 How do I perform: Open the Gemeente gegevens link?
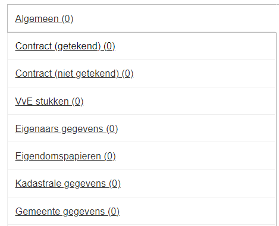point(67,211)
